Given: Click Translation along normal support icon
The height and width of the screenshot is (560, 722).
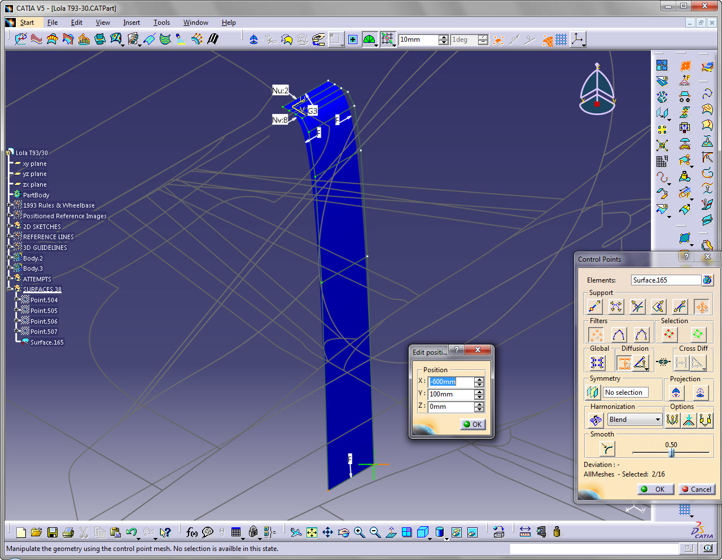Looking at the screenshot, I should pos(594,306).
